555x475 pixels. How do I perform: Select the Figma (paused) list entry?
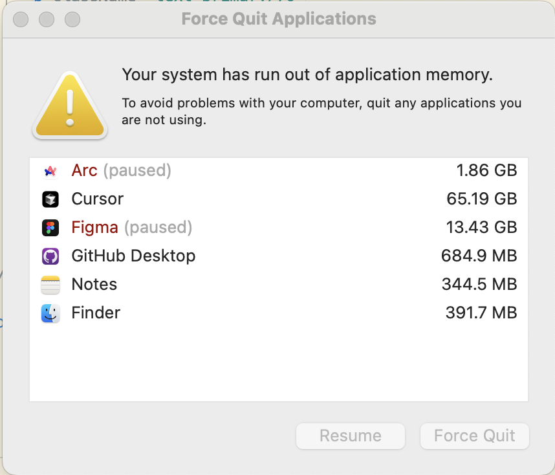tap(132, 228)
